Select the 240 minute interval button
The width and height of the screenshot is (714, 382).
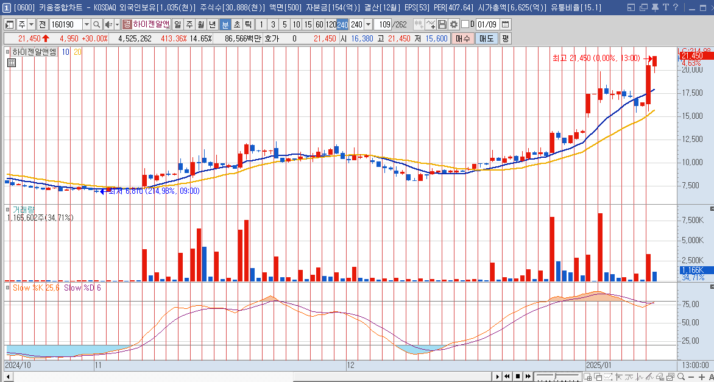tap(342, 24)
